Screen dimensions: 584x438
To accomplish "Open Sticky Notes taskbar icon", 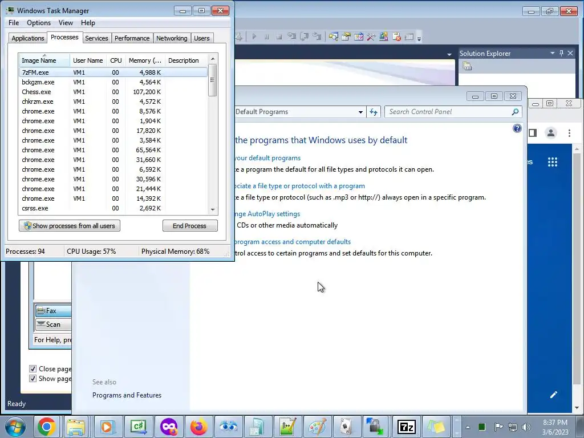I will (436, 427).
